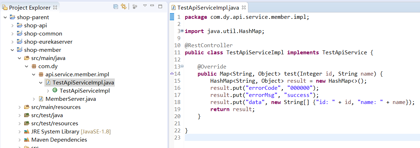Click the src/main/java source folder icon
420x148 pixels.
27,58
